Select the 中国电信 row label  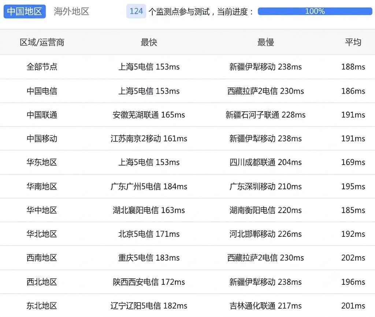[x=42, y=91]
